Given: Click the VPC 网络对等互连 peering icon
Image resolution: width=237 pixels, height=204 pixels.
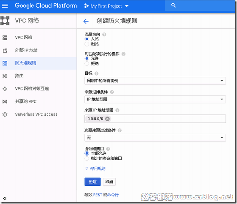Looking at the screenshot, I should pos(5,89).
